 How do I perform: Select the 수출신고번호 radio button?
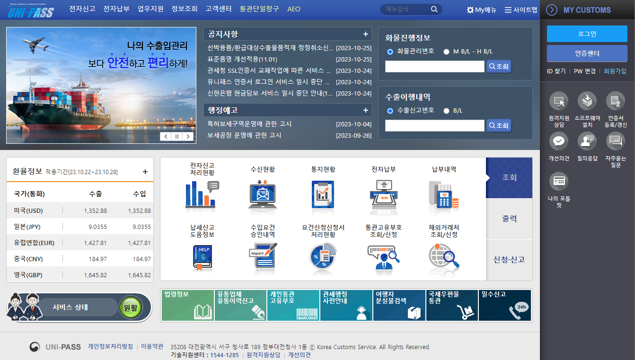pos(390,111)
